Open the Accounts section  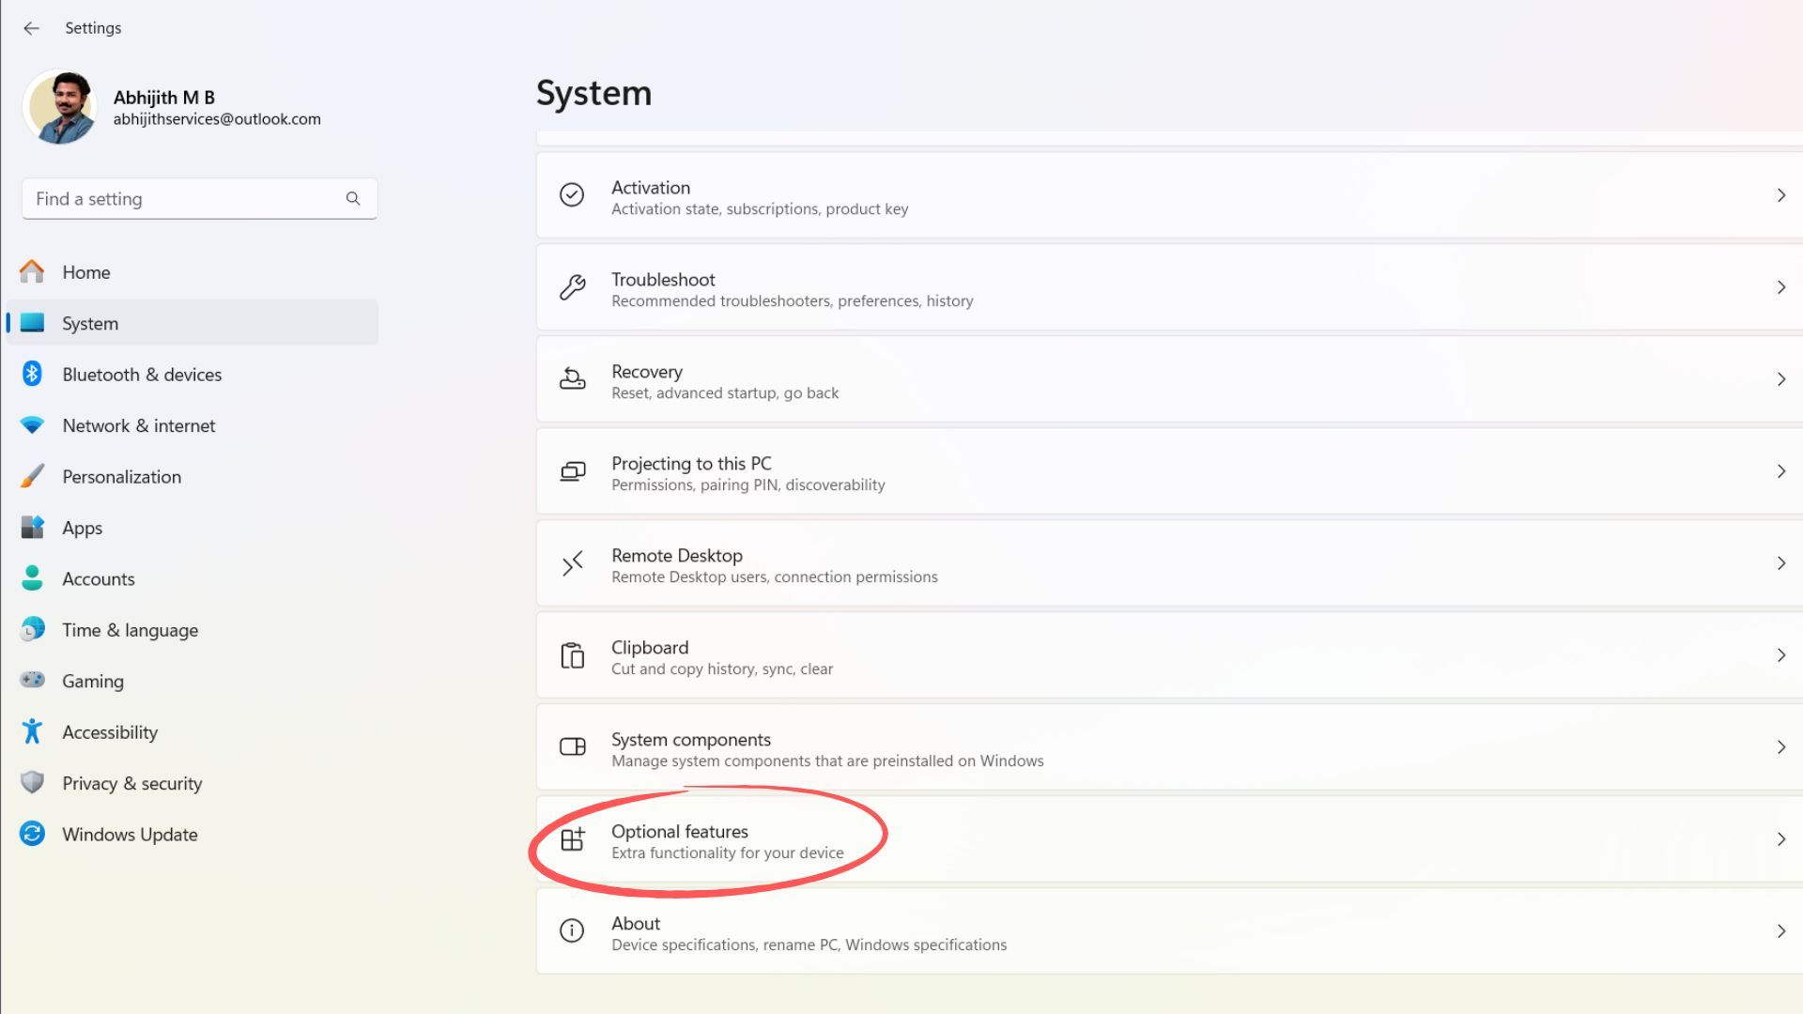click(98, 578)
